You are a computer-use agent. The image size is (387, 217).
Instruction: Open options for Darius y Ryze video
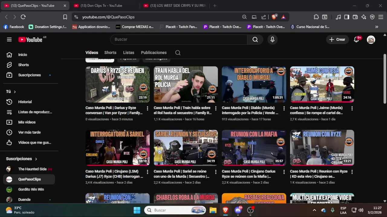[x=148, y=108]
